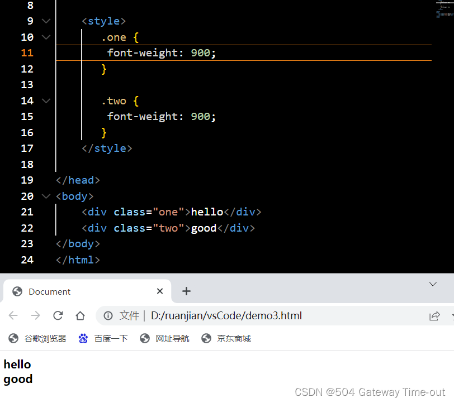Image resolution: width=454 pixels, height=403 pixels.
Task: Click the 文件 label in the address bar
Action: (x=129, y=315)
